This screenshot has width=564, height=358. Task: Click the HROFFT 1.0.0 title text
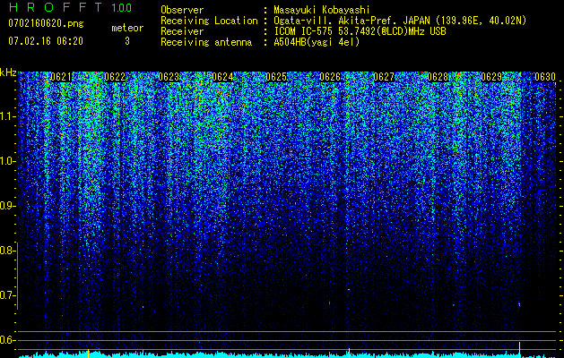[x=70, y=7]
